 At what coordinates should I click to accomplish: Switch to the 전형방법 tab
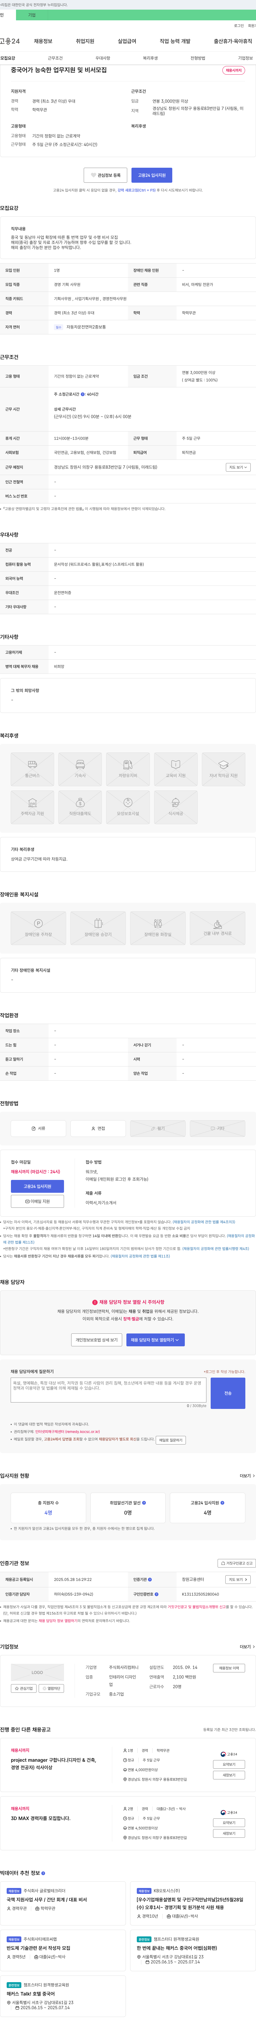click(198, 58)
